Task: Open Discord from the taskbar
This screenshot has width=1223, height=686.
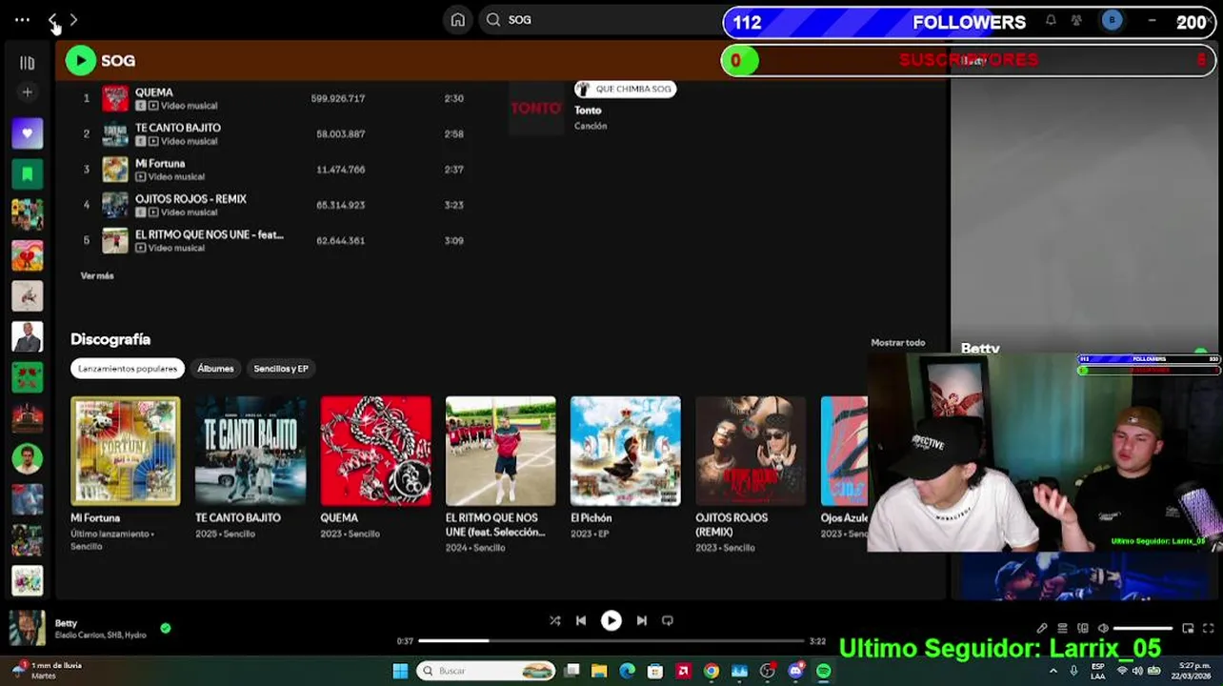Action: pos(795,671)
